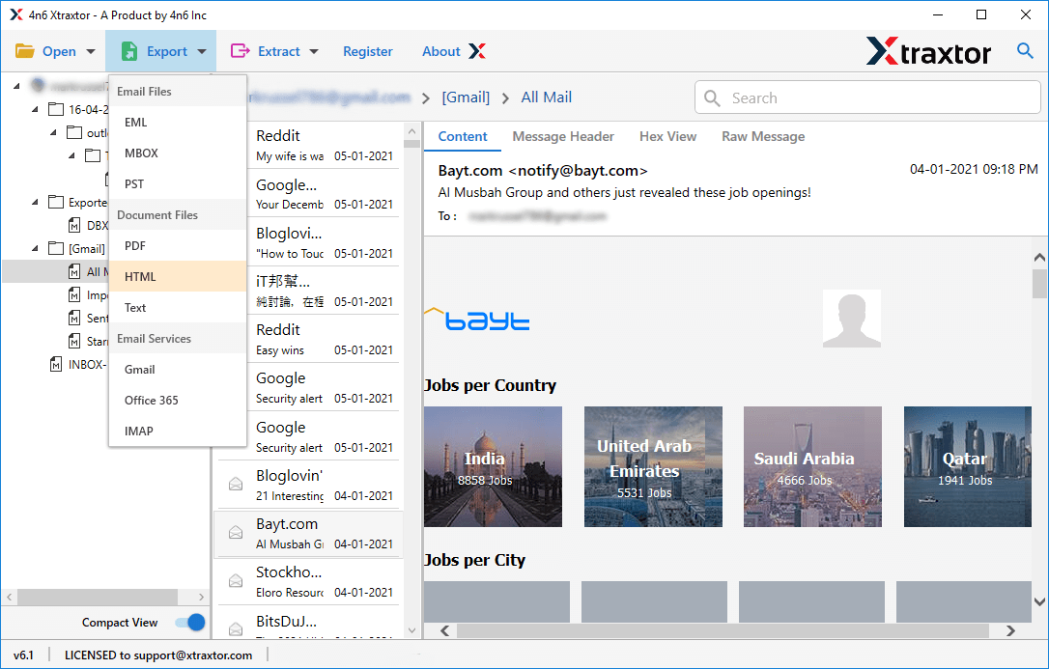Click the mail icon beside Starred folder
The image size is (1049, 669).
tap(75, 342)
